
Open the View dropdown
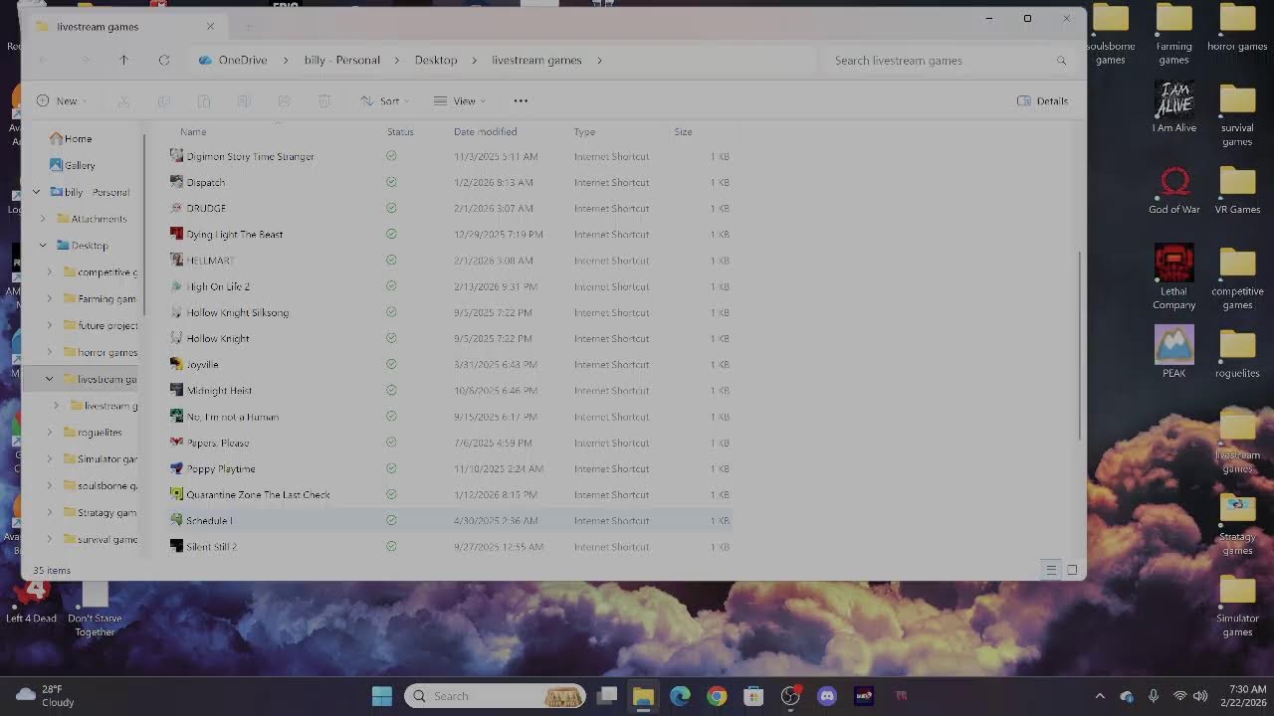460,101
